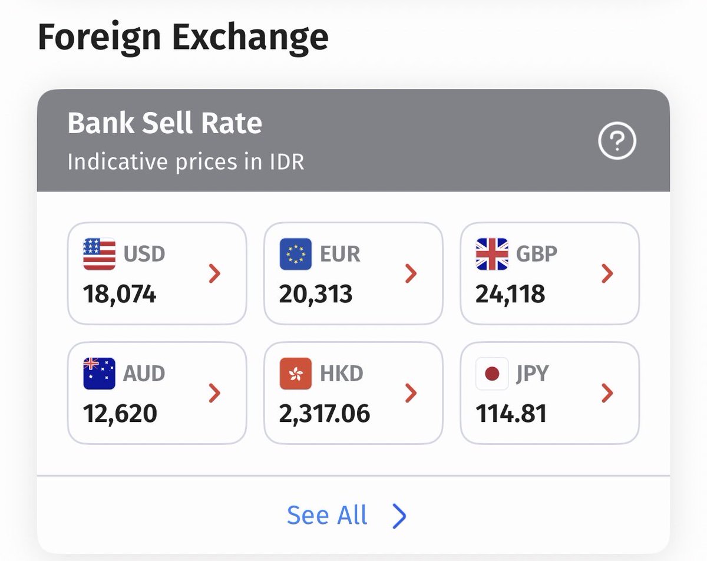Open the Bank Sell Rate help icon

[617, 141]
